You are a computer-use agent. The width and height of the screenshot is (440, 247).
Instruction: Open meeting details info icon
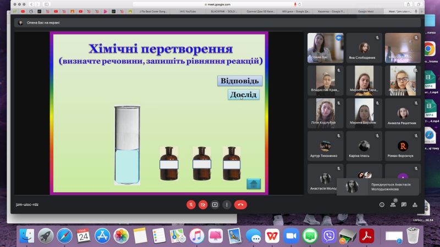click(x=382, y=205)
